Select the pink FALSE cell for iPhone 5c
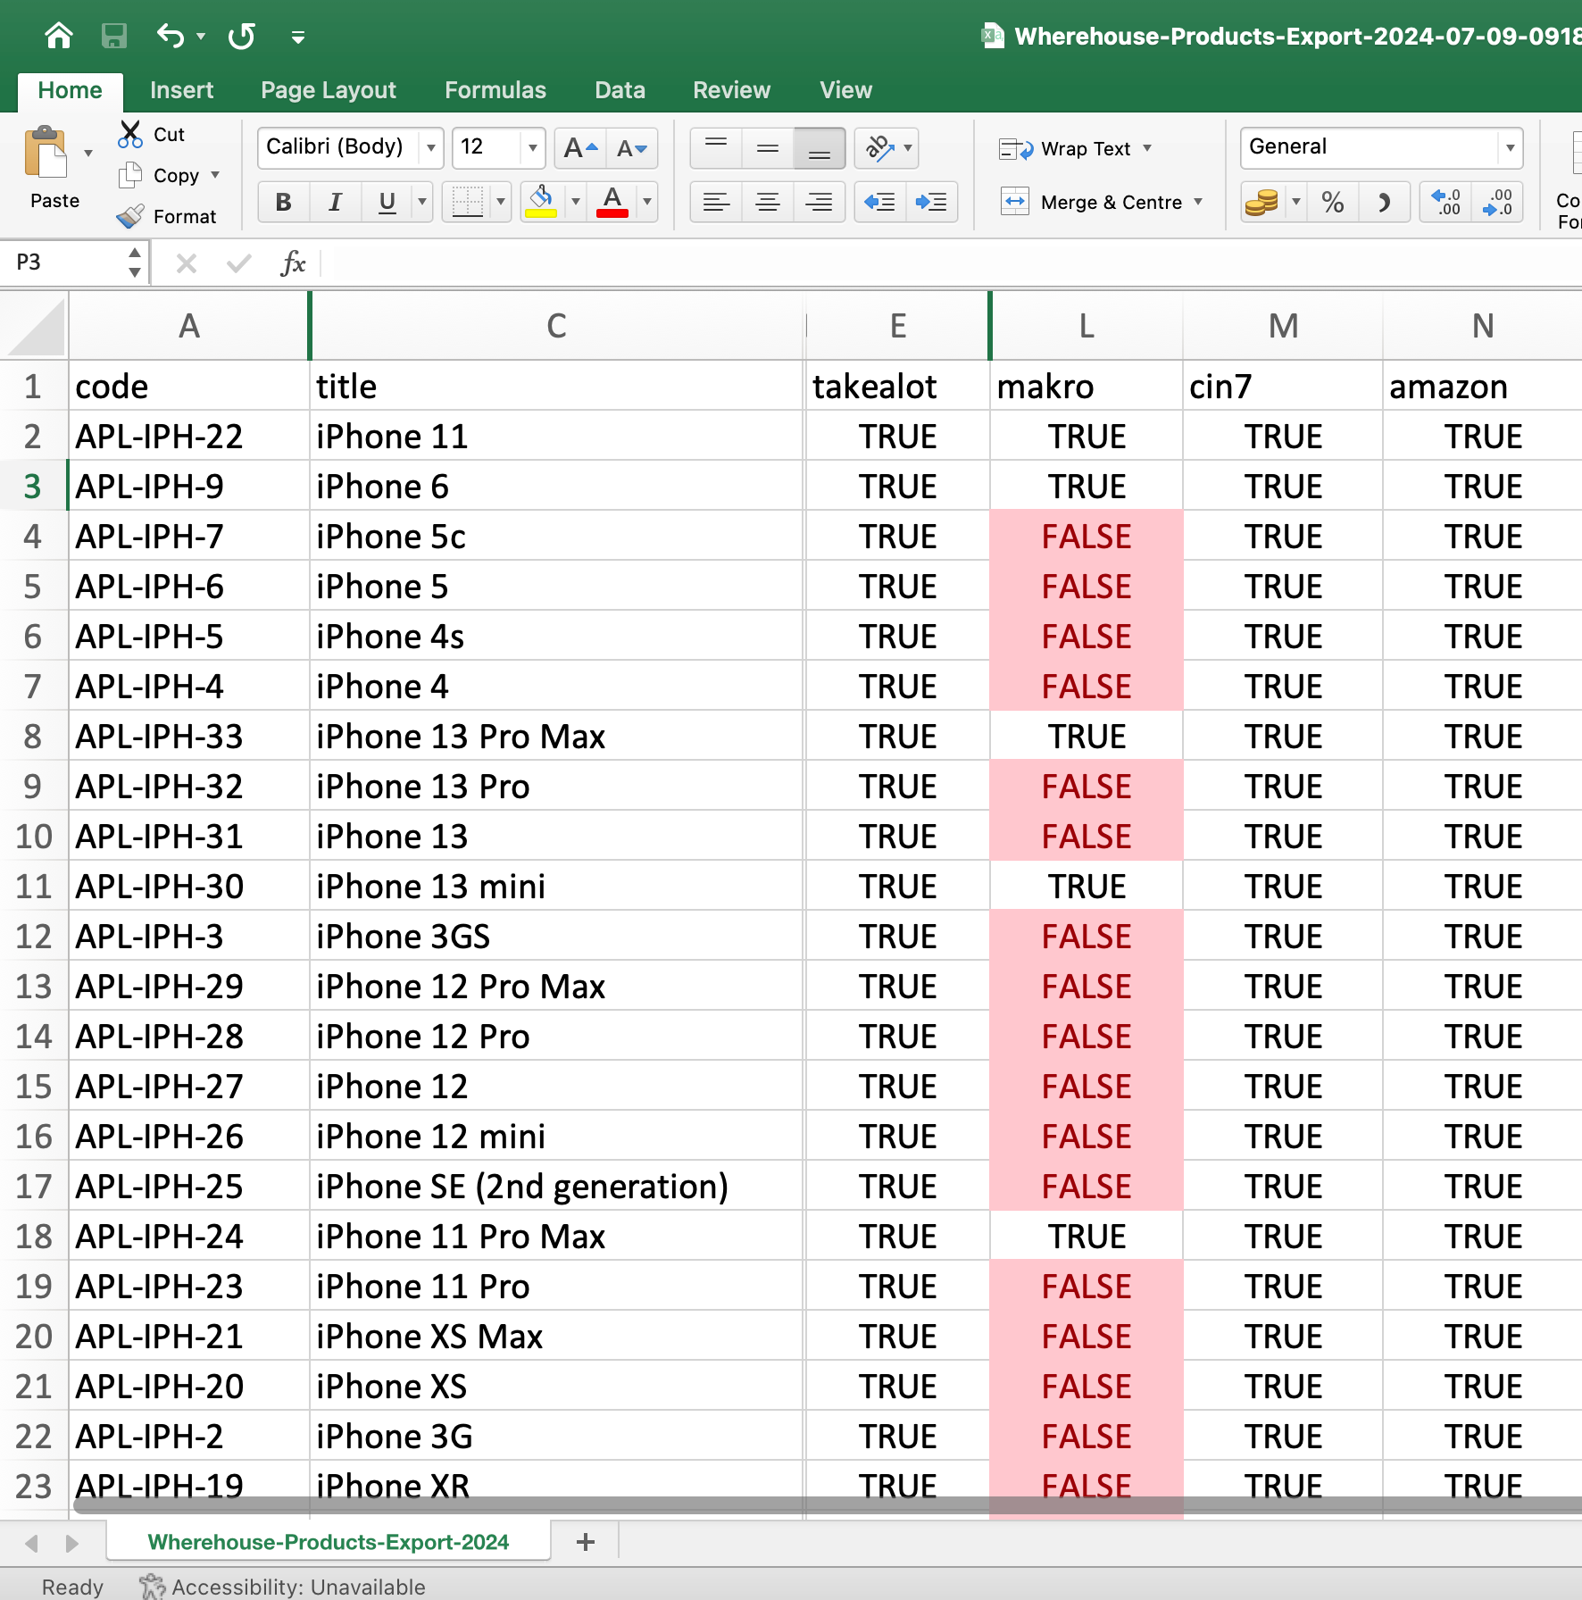 1087,537
